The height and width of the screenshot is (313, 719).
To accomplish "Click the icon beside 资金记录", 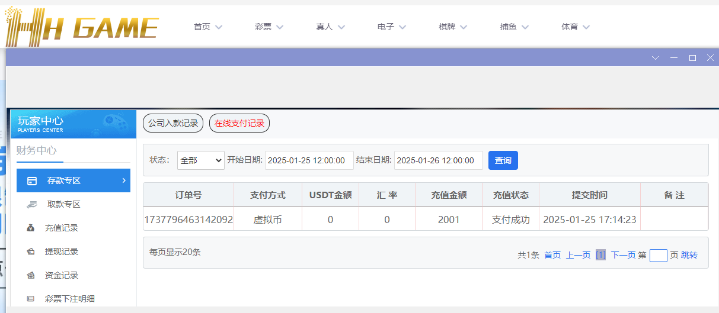I will pyautogui.click(x=31, y=275).
